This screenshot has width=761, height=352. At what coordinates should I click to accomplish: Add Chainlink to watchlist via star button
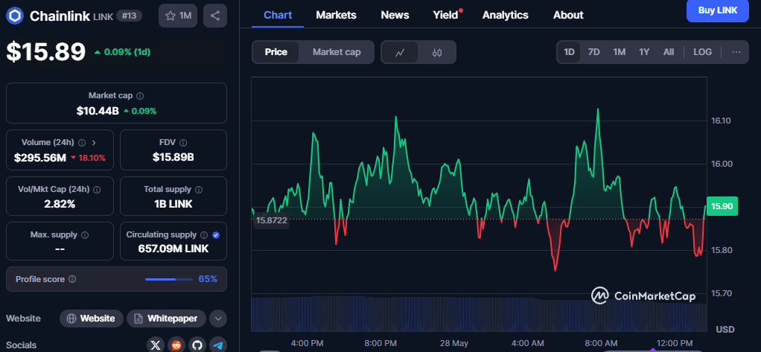point(178,16)
